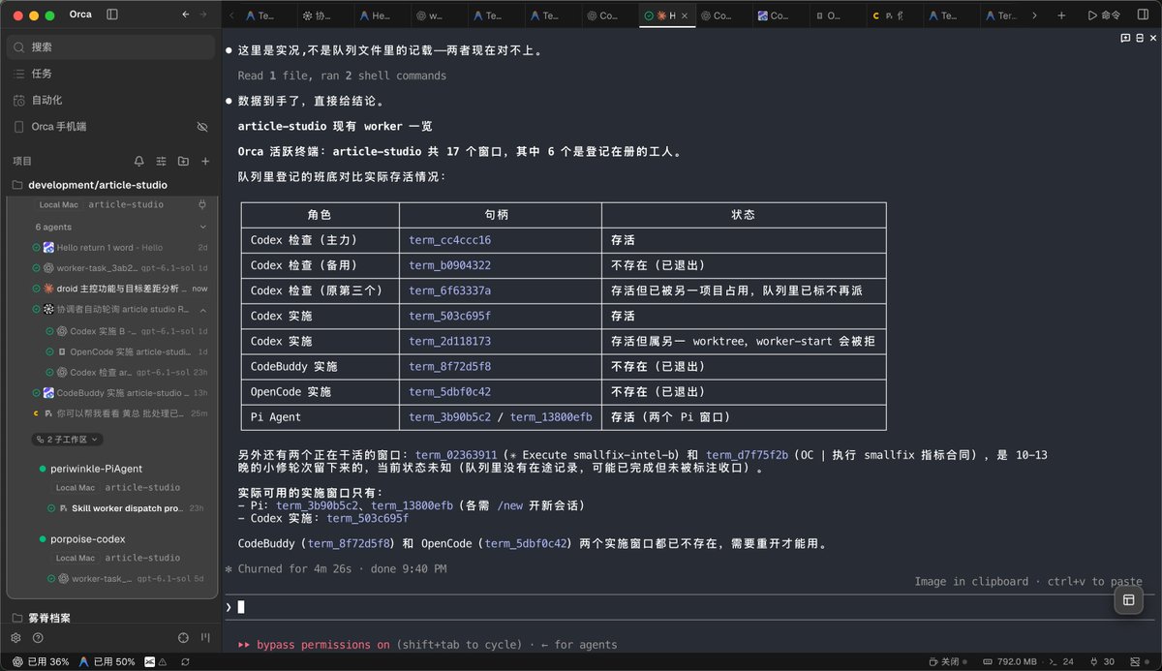Open worker-task_3ab2 gpt-6.1-sol agent
The image size is (1162, 671).
120,268
